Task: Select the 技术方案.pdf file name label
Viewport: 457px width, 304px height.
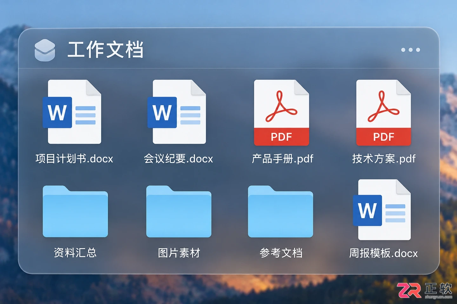Action: [x=384, y=159]
